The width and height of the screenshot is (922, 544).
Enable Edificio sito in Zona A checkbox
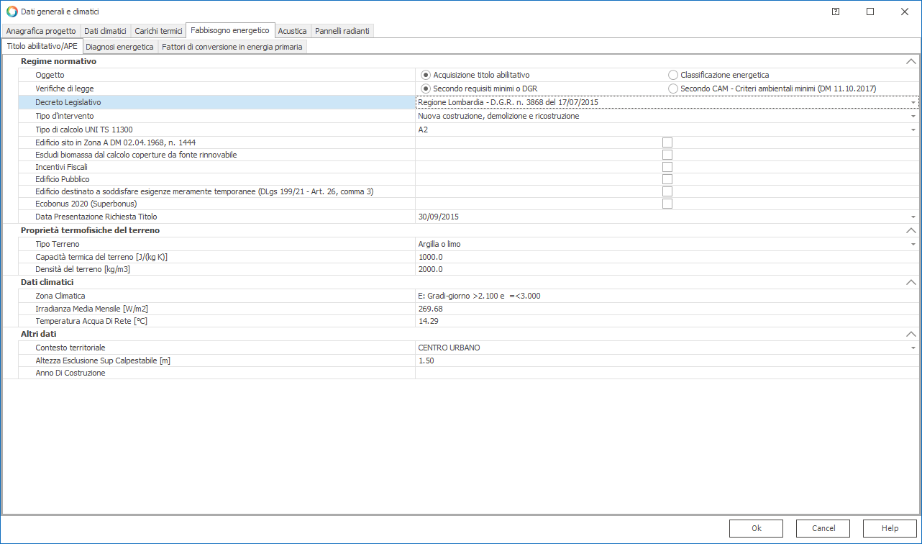[667, 142]
